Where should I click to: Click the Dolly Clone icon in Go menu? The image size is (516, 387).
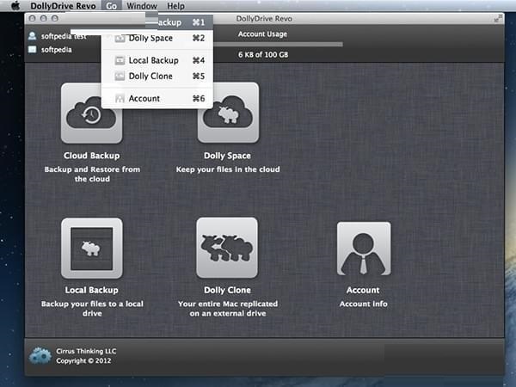click(120, 77)
